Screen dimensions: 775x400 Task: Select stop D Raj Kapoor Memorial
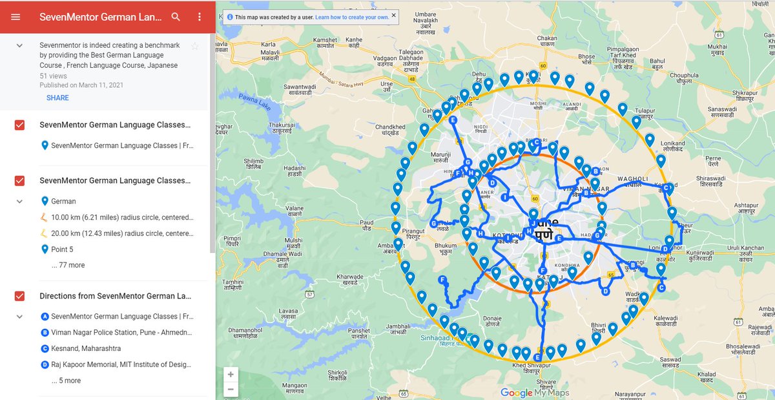122,364
